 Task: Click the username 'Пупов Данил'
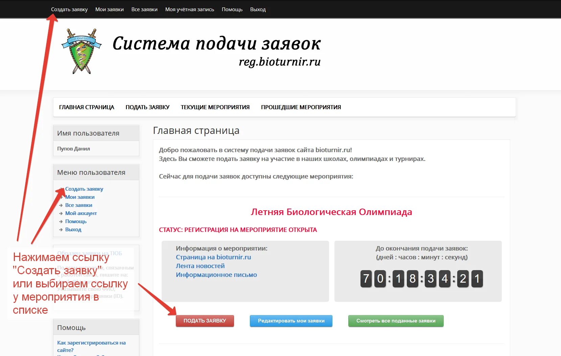73,148
